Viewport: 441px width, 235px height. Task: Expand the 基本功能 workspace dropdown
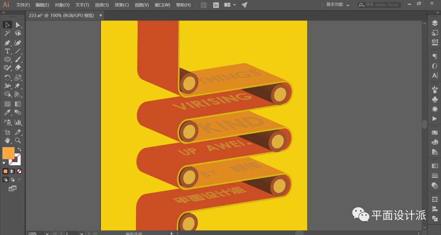click(338, 5)
